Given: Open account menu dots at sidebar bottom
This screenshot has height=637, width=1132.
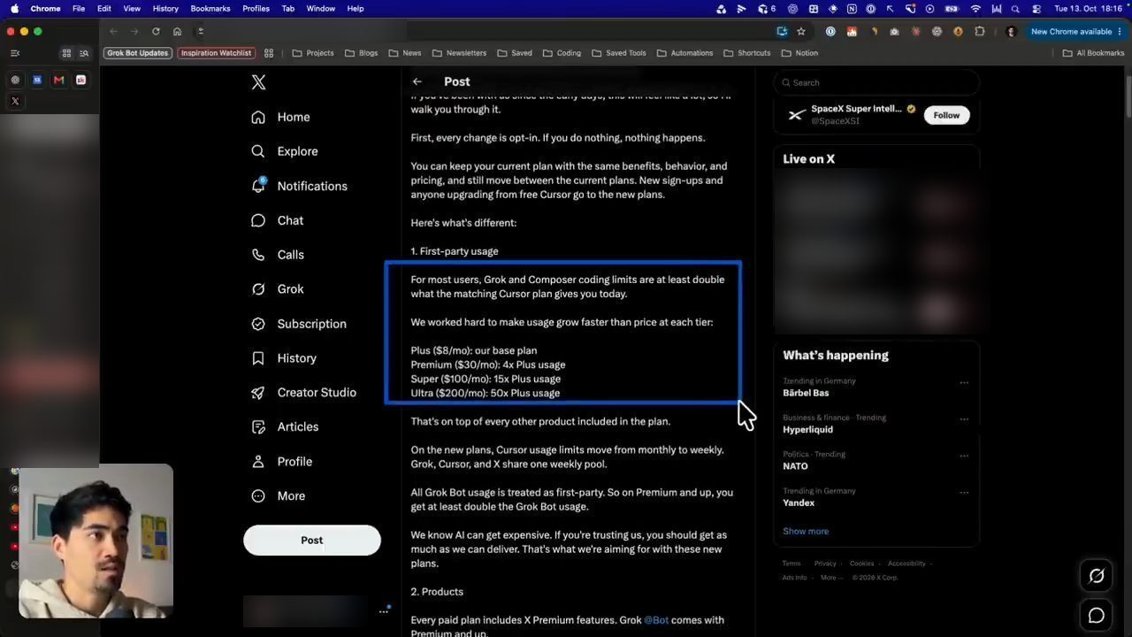Looking at the screenshot, I should point(384,610).
